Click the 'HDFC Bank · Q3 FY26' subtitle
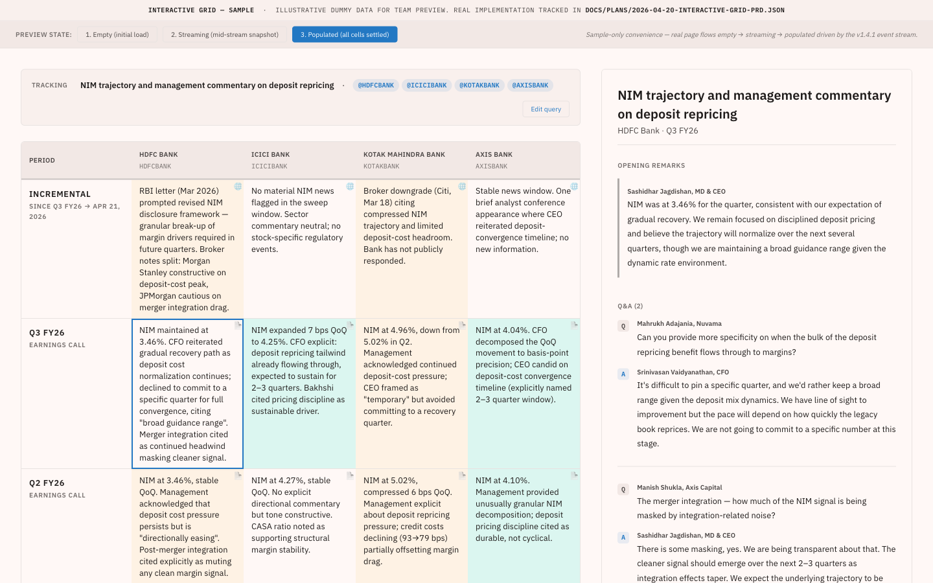 tap(658, 131)
